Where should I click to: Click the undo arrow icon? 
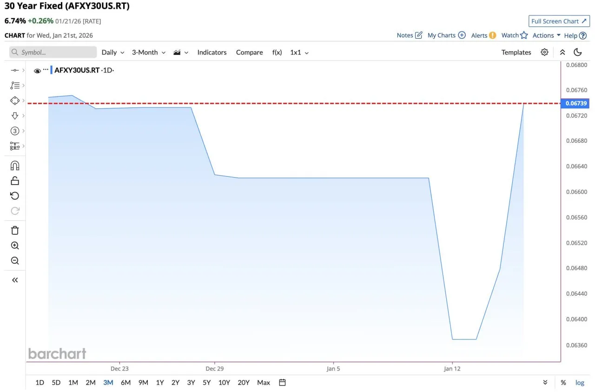15,196
